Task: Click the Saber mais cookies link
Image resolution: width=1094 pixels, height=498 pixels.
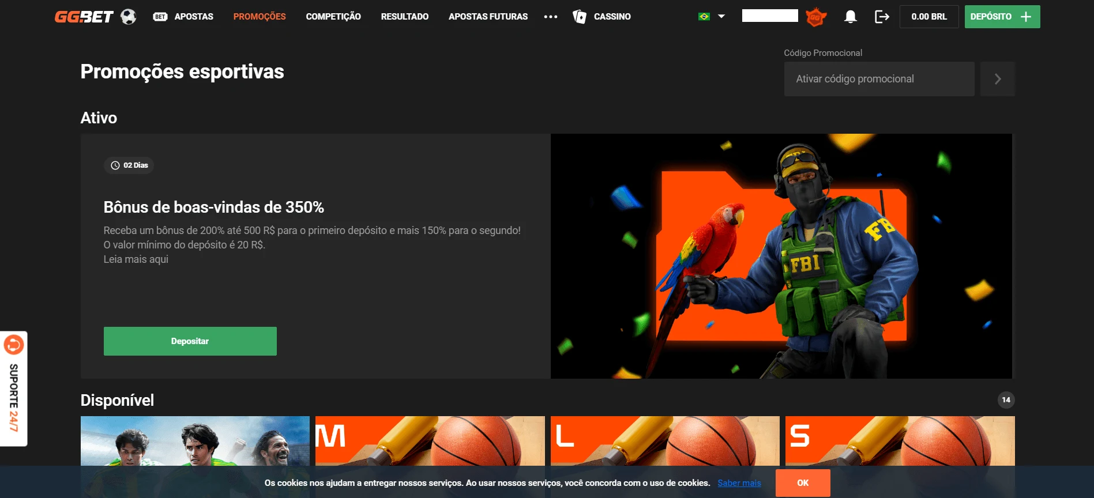Action: [x=739, y=483]
